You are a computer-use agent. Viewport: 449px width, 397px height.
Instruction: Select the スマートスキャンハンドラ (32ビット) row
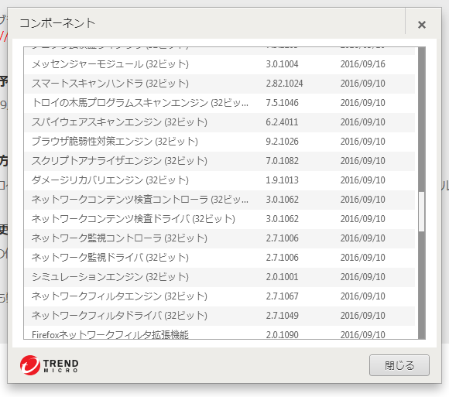pos(220,84)
